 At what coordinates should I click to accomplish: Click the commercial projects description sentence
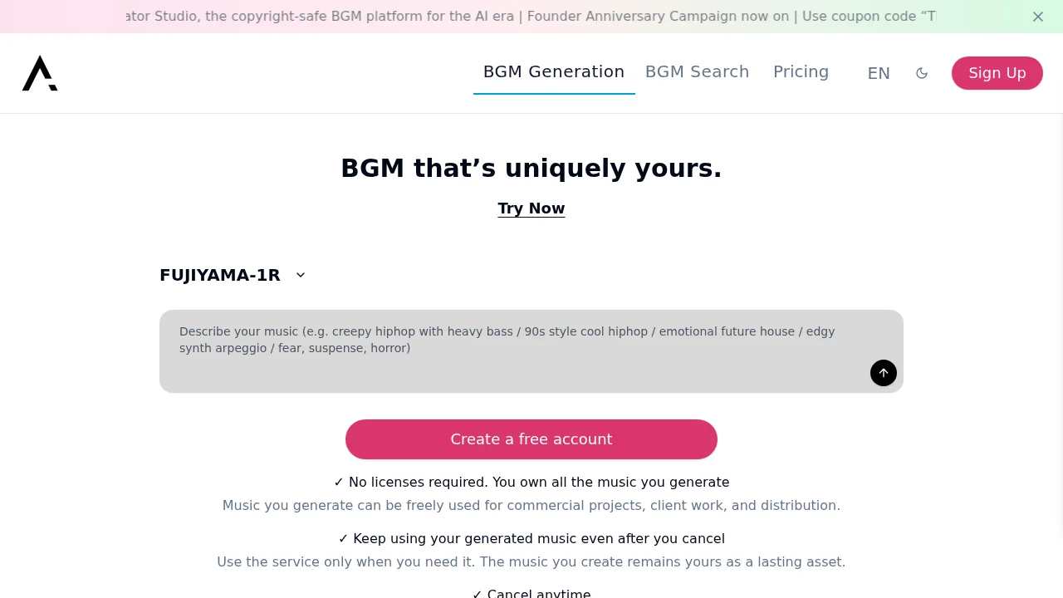[x=531, y=506]
